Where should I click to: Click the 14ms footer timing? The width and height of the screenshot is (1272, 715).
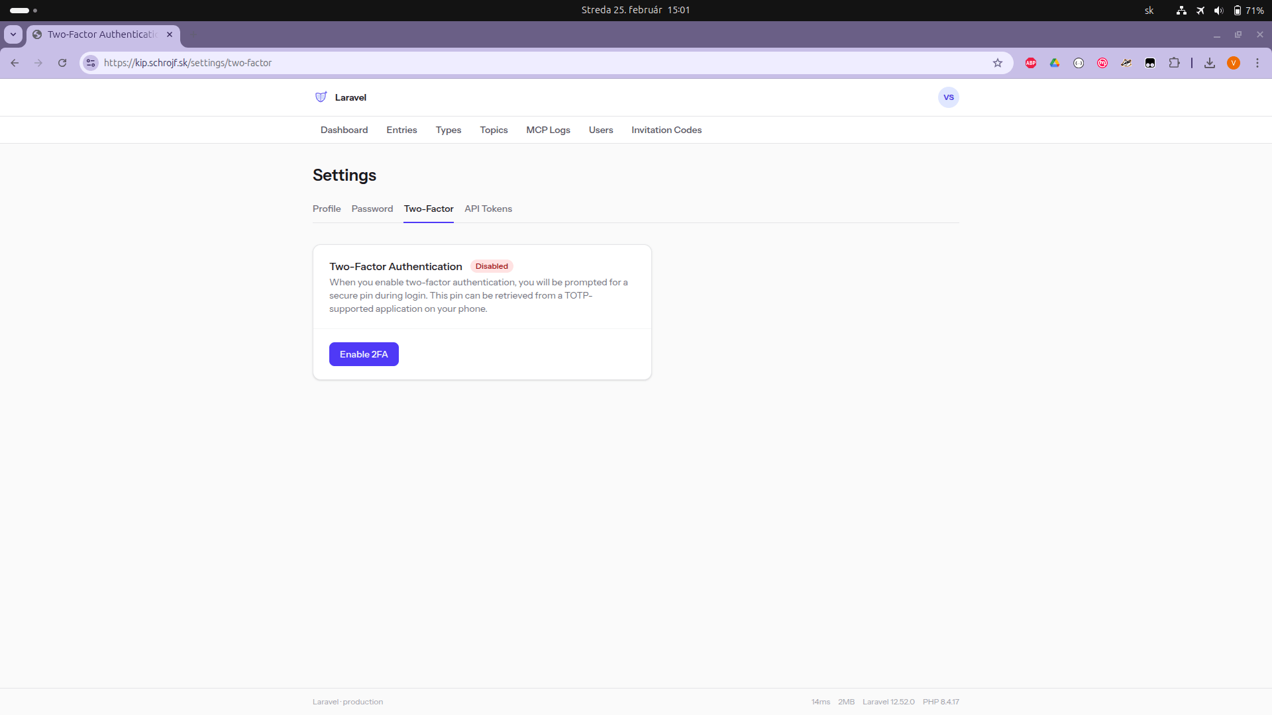pyautogui.click(x=821, y=702)
